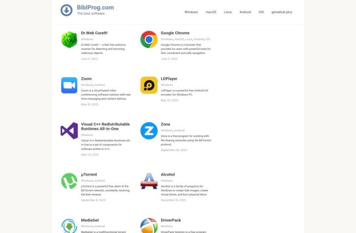
Task: Click the LDPlayer yellow icon
Action: pyautogui.click(x=149, y=85)
